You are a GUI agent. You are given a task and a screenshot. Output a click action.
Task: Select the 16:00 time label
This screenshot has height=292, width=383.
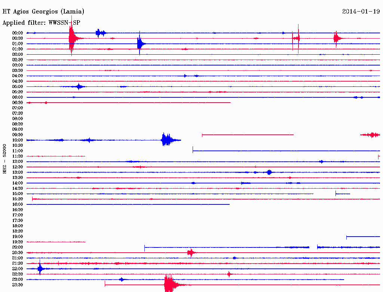pos(17,204)
